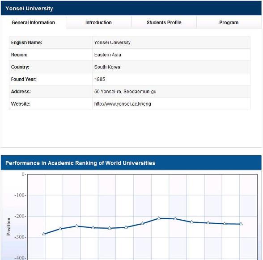Select the address '50 Yonsei-ro, Seodaemun-gu'
The height and width of the screenshot is (260, 263).
click(125, 91)
